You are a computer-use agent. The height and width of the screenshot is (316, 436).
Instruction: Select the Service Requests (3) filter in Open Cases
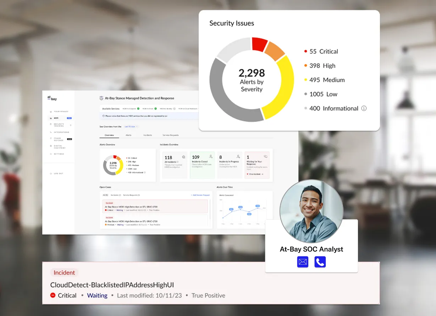(132, 195)
